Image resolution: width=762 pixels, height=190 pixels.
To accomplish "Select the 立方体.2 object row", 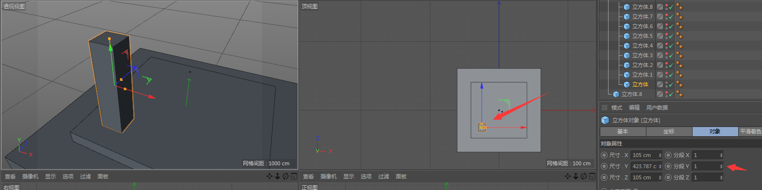I will (x=642, y=65).
